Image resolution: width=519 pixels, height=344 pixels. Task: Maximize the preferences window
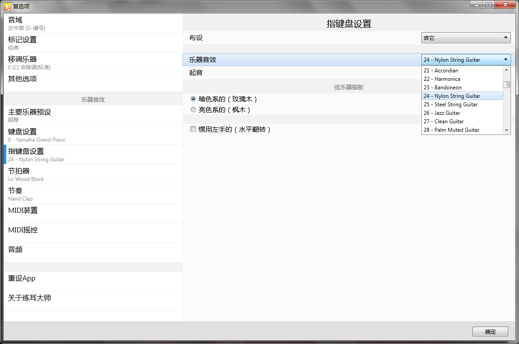coord(489,4)
